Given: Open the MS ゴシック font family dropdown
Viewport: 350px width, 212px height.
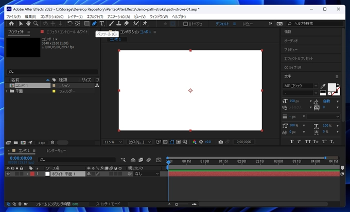Looking at the screenshot, I should click(300, 86).
